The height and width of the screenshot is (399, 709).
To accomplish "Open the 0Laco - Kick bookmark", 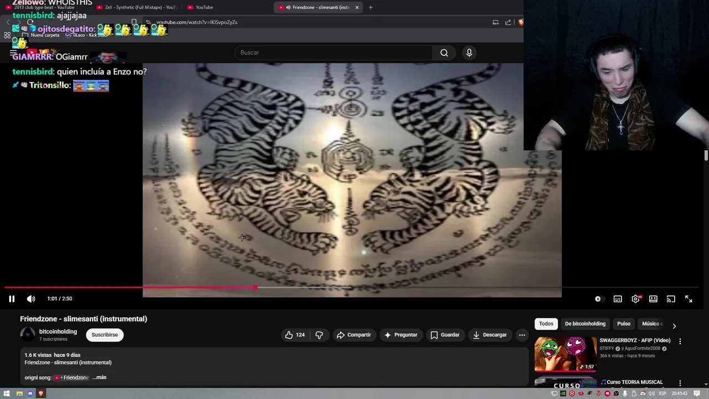I will pos(86,35).
